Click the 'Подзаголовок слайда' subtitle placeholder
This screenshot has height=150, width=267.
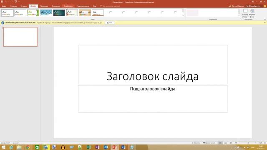click(x=153, y=99)
